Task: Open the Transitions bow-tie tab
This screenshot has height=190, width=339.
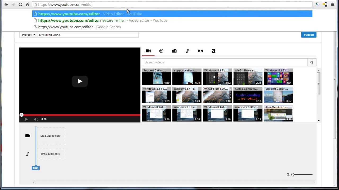Action: point(200,51)
